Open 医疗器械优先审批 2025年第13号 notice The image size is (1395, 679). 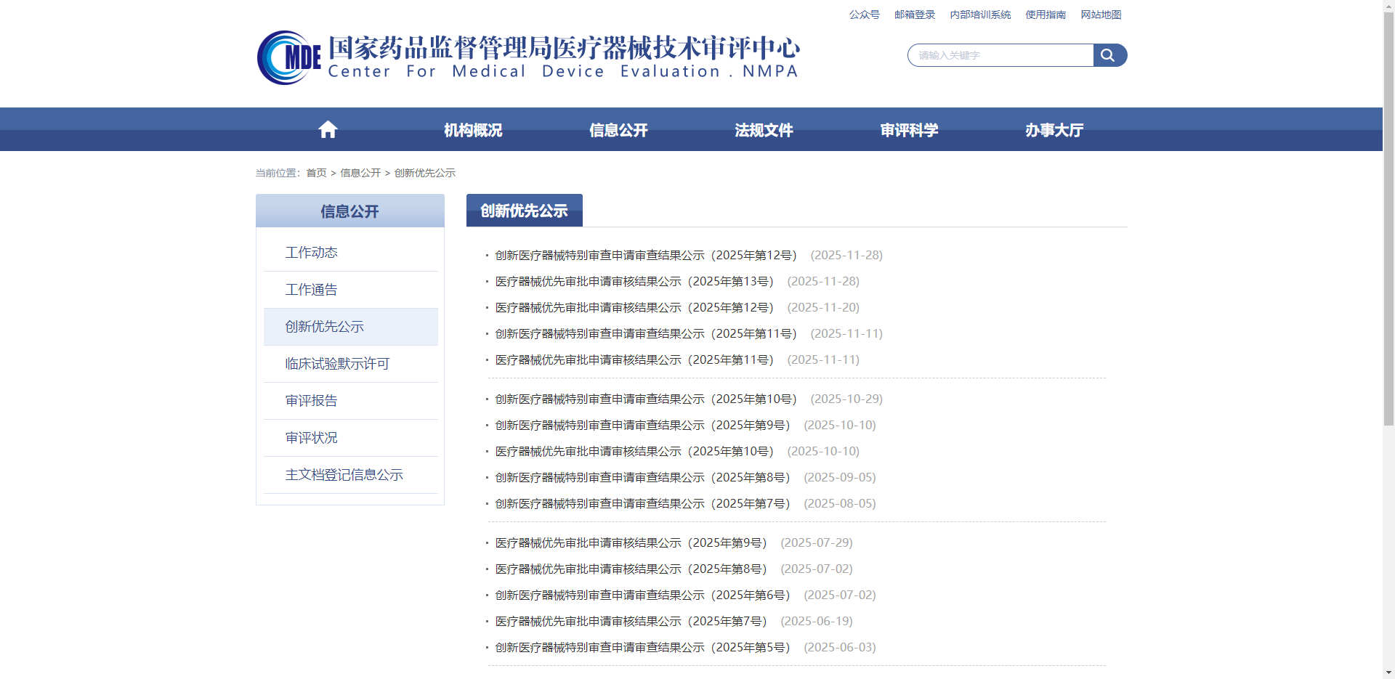(x=634, y=282)
